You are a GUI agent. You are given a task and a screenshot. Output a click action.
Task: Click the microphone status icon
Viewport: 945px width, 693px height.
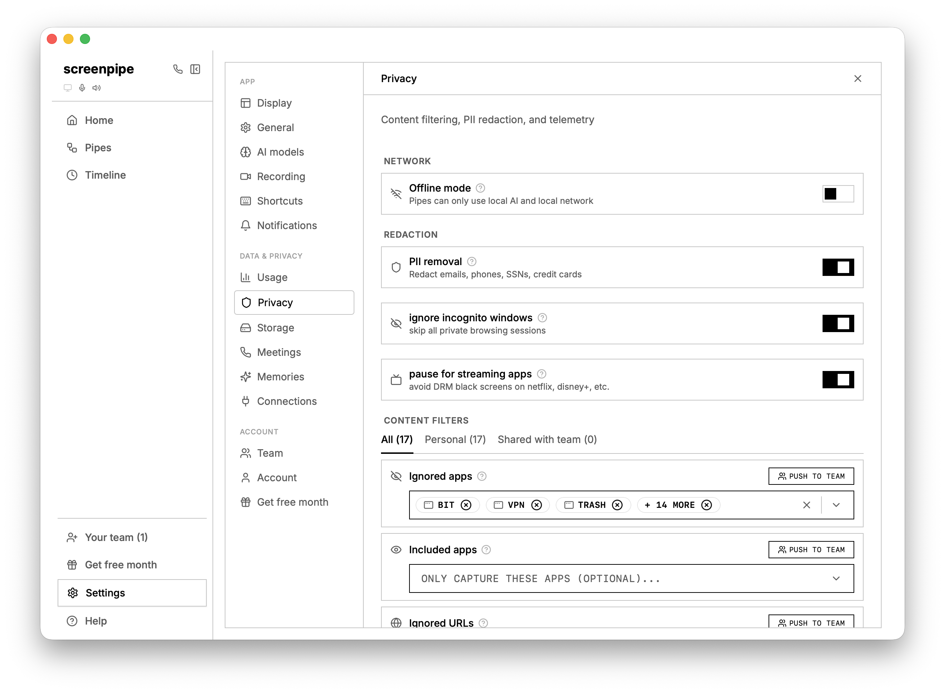82,88
